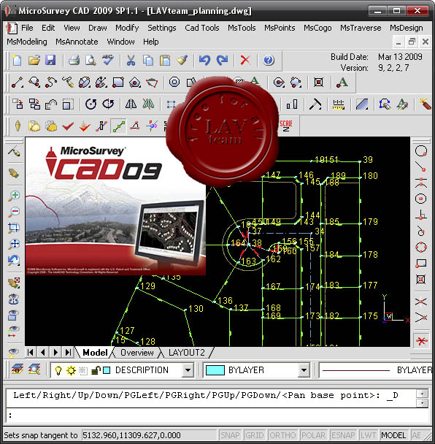Switch to the LAYOUT2 tab

[x=187, y=353]
